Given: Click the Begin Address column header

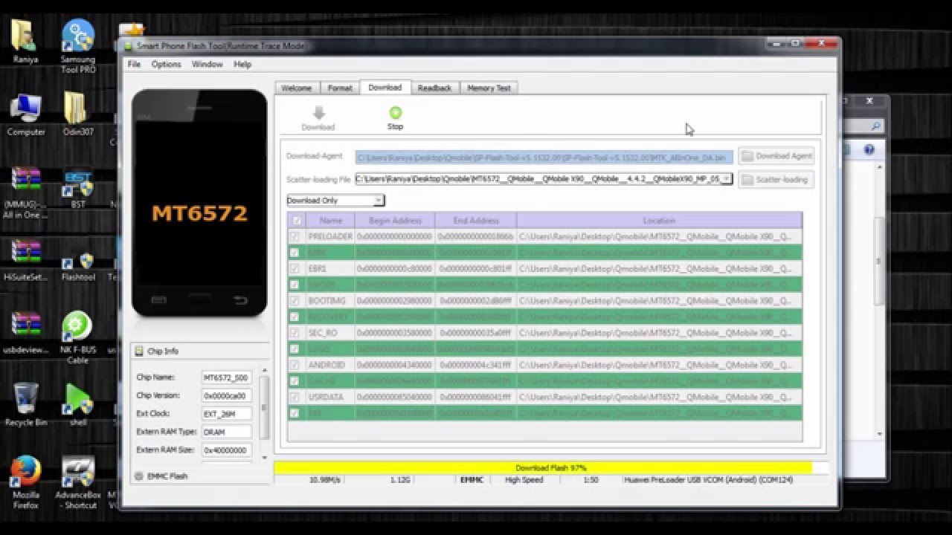Looking at the screenshot, I should point(395,221).
